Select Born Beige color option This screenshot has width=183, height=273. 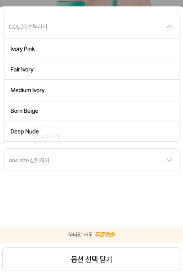click(92, 111)
